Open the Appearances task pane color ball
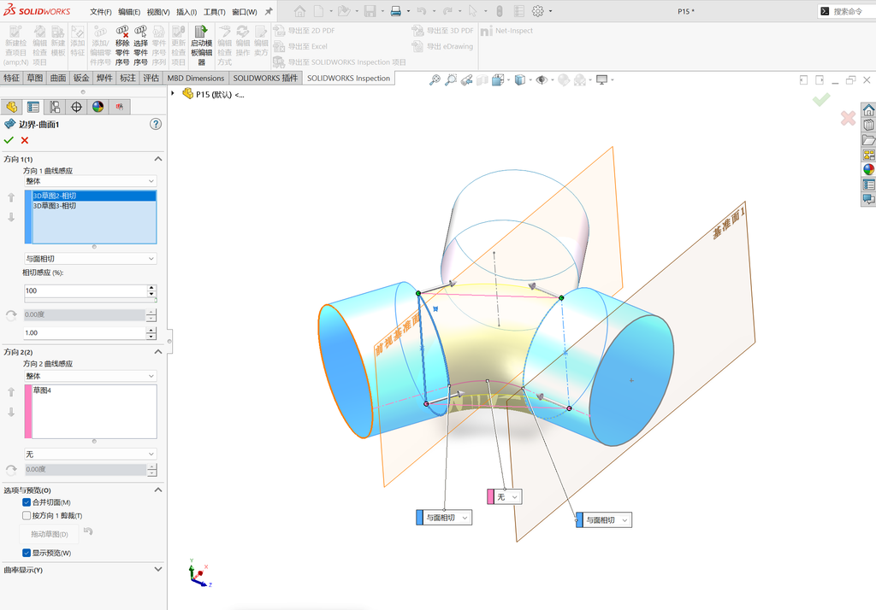Screen dimensions: 876x610 [868, 169]
